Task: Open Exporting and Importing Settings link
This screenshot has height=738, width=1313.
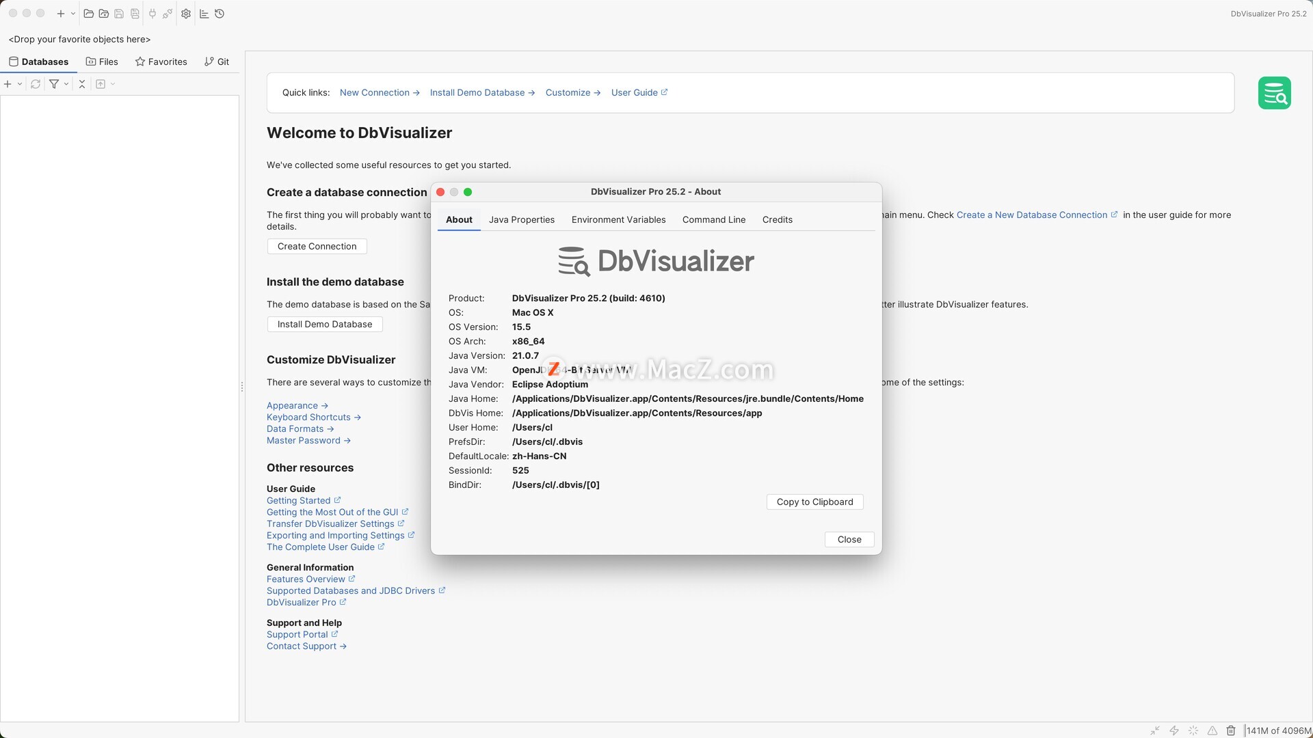Action: click(x=341, y=536)
